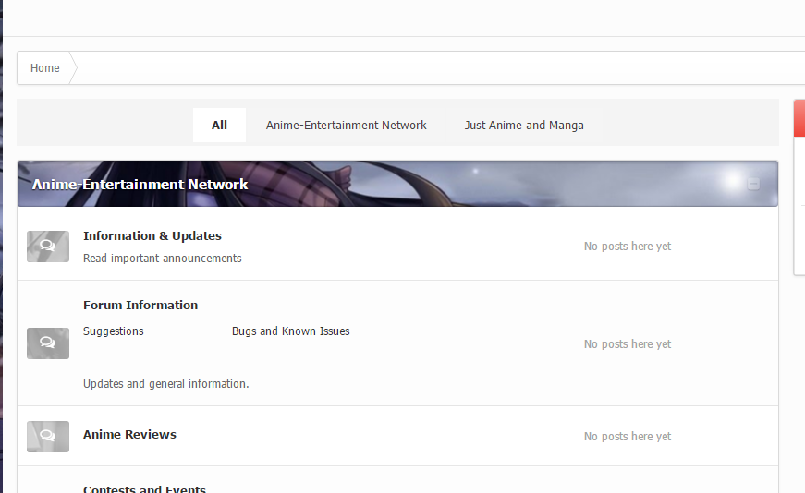
Task: Click Anime-Entertainment Network category header title
Action: (x=140, y=184)
